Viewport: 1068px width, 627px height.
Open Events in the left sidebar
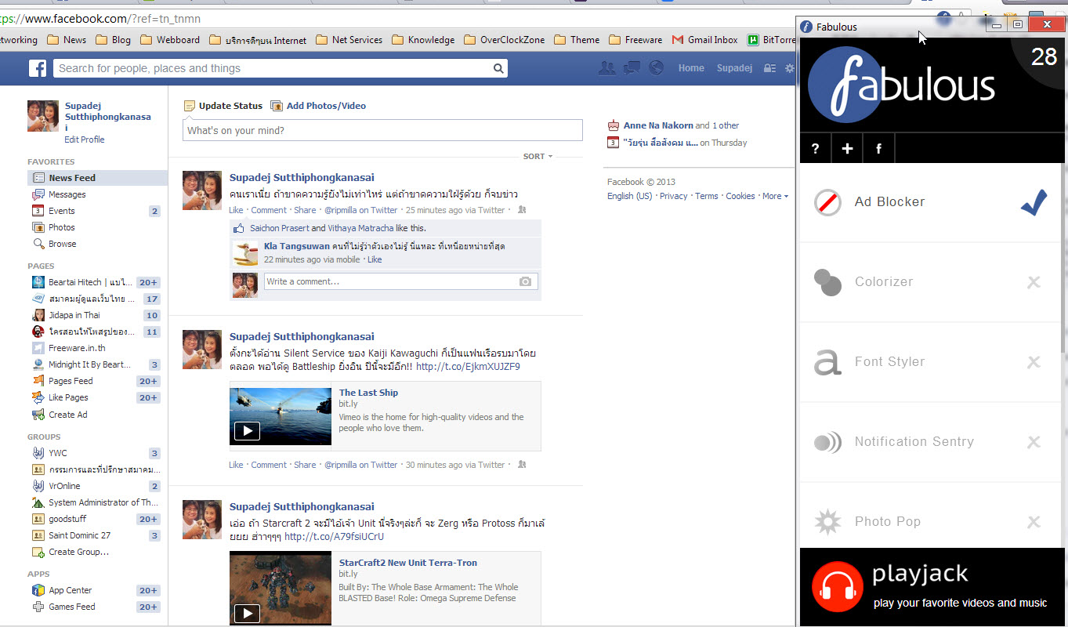tap(61, 211)
